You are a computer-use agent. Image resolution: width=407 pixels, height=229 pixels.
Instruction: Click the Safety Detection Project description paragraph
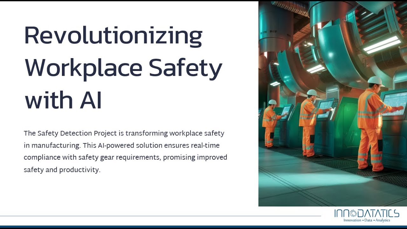pyautogui.click(x=125, y=151)
